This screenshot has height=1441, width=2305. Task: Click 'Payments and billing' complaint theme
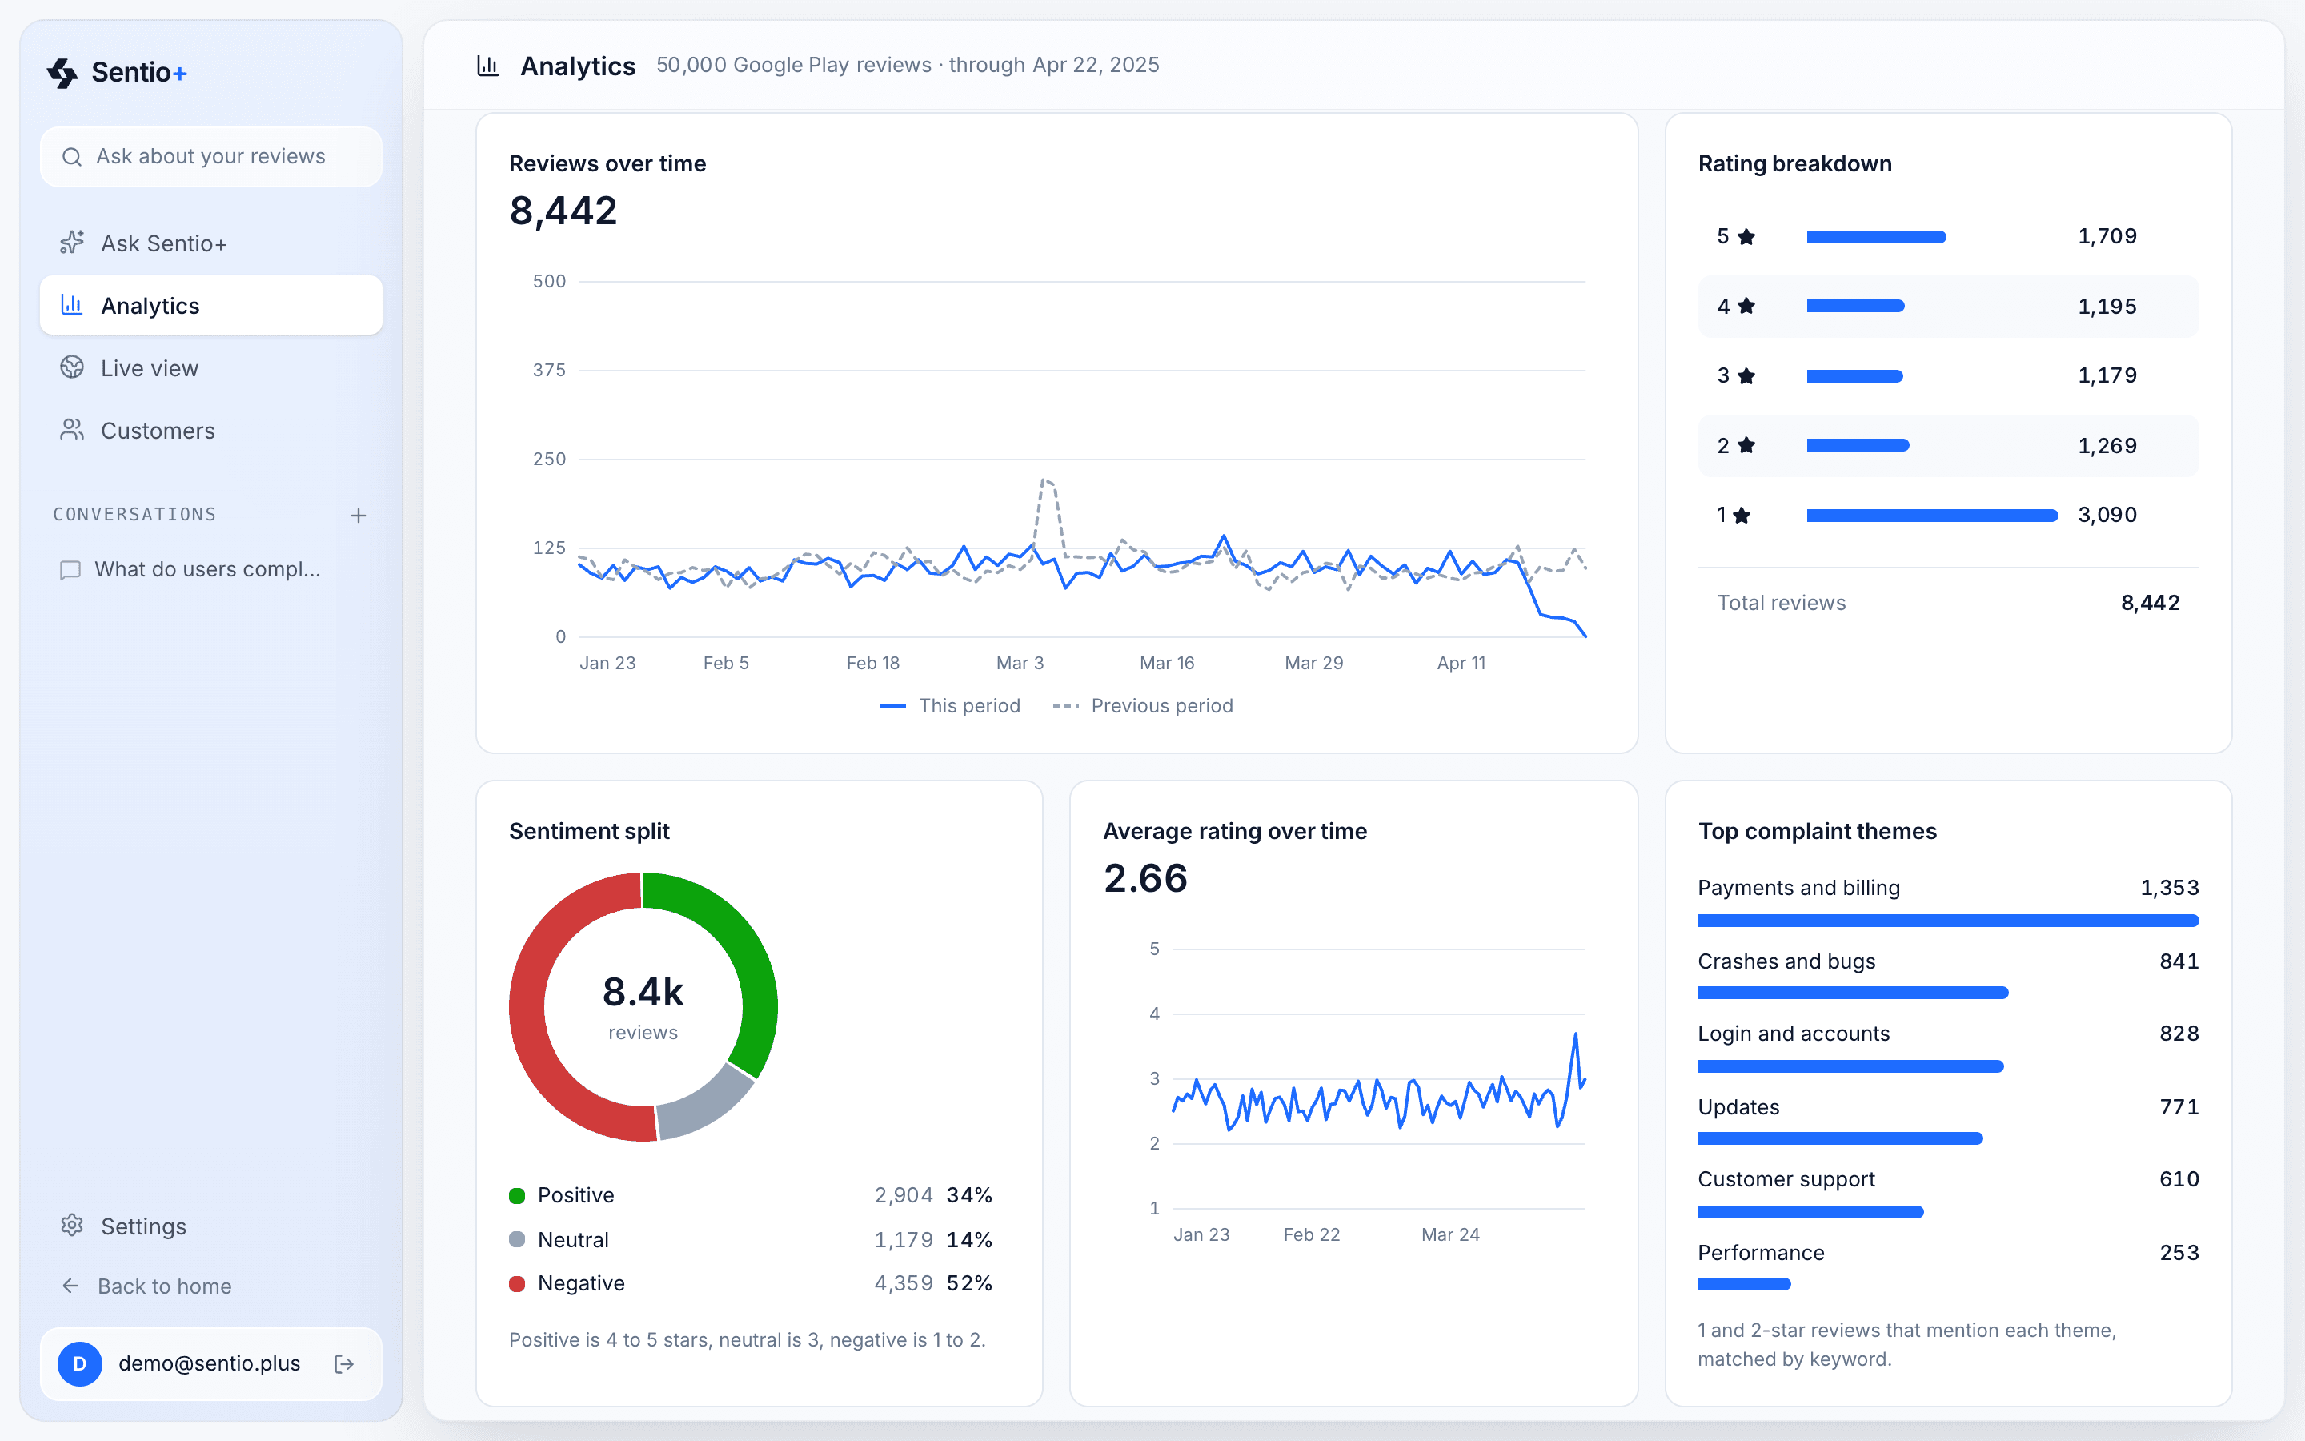(x=1798, y=887)
